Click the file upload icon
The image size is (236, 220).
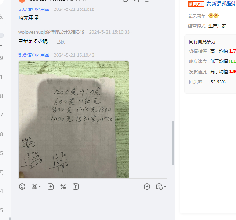(x=51, y=187)
